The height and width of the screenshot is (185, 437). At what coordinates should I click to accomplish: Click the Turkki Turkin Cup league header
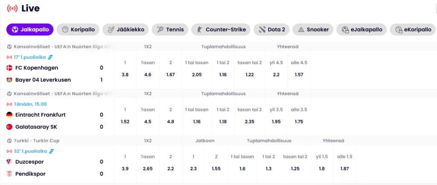pos(39,140)
